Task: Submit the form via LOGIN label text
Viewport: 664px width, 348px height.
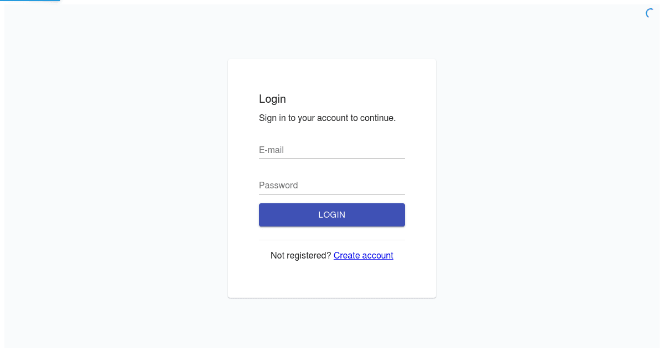Action: (332, 215)
